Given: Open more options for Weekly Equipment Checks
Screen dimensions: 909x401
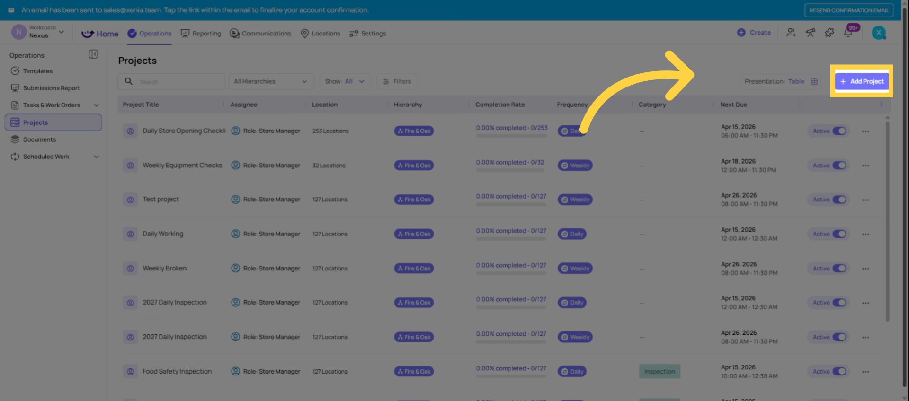Looking at the screenshot, I should click(x=865, y=166).
